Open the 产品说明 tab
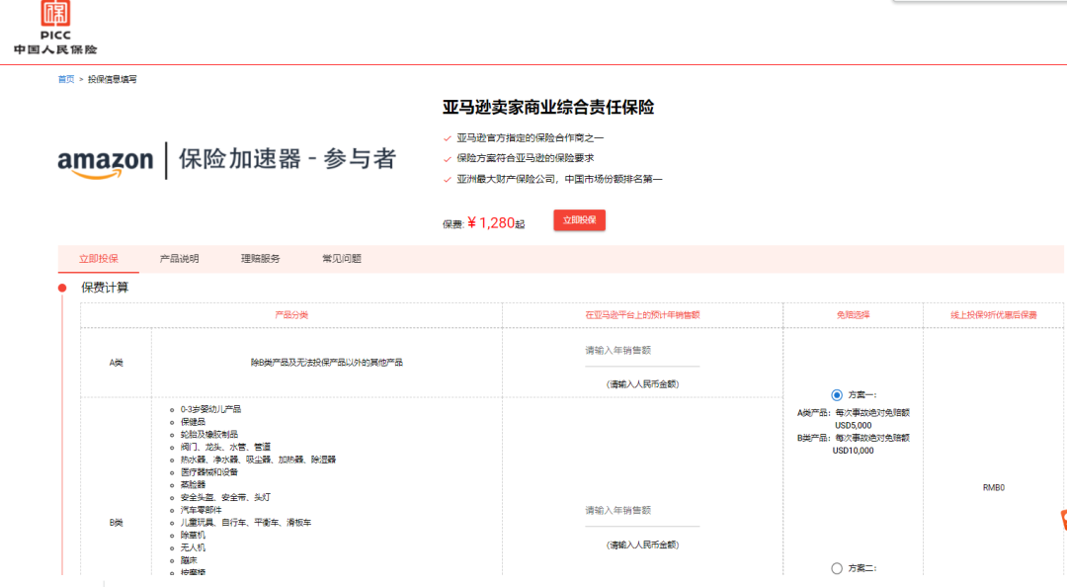The width and height of the screenshot is (1067, 587). click(x=180, y=259)
